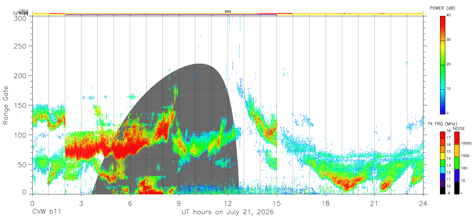Click the cyan 12–13 MHz TX FRQ swatch

tap(442, 170)
